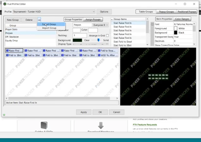Select the Fold to Stea... stat tile
Viewport: 201px width, 142px height.
coord(108,50)
